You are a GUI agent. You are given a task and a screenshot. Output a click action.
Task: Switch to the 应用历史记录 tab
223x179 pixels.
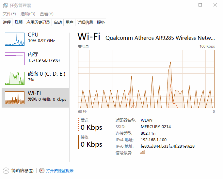(x=38, y=22)
